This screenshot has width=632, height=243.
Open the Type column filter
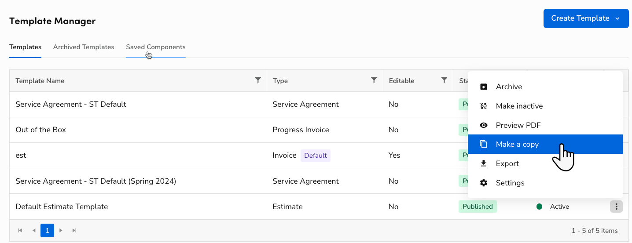[374, 80]
